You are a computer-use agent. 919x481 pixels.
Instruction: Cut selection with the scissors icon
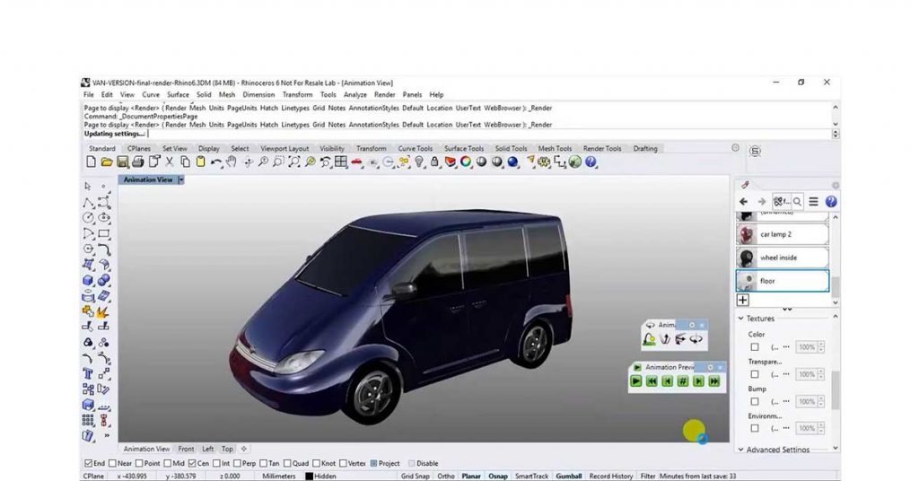(170, 162)
